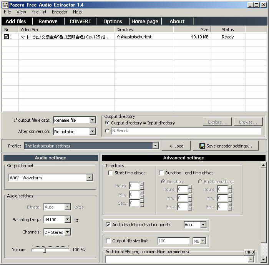Click the floppy disk save icon

click(x=202, y=146)
